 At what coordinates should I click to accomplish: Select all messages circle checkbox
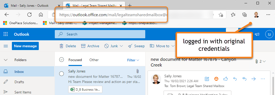pyautogui.click(x=62, y=60)
